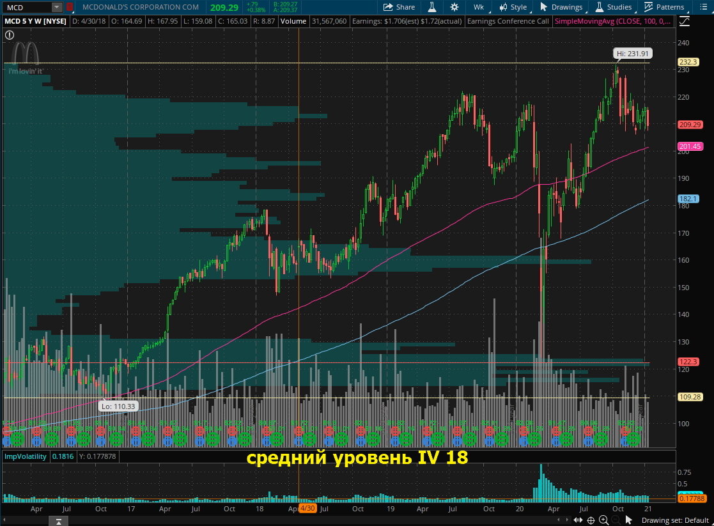Click the zoom in magnifier icon
The image size is (714, 526).
(x=603, y=520)
